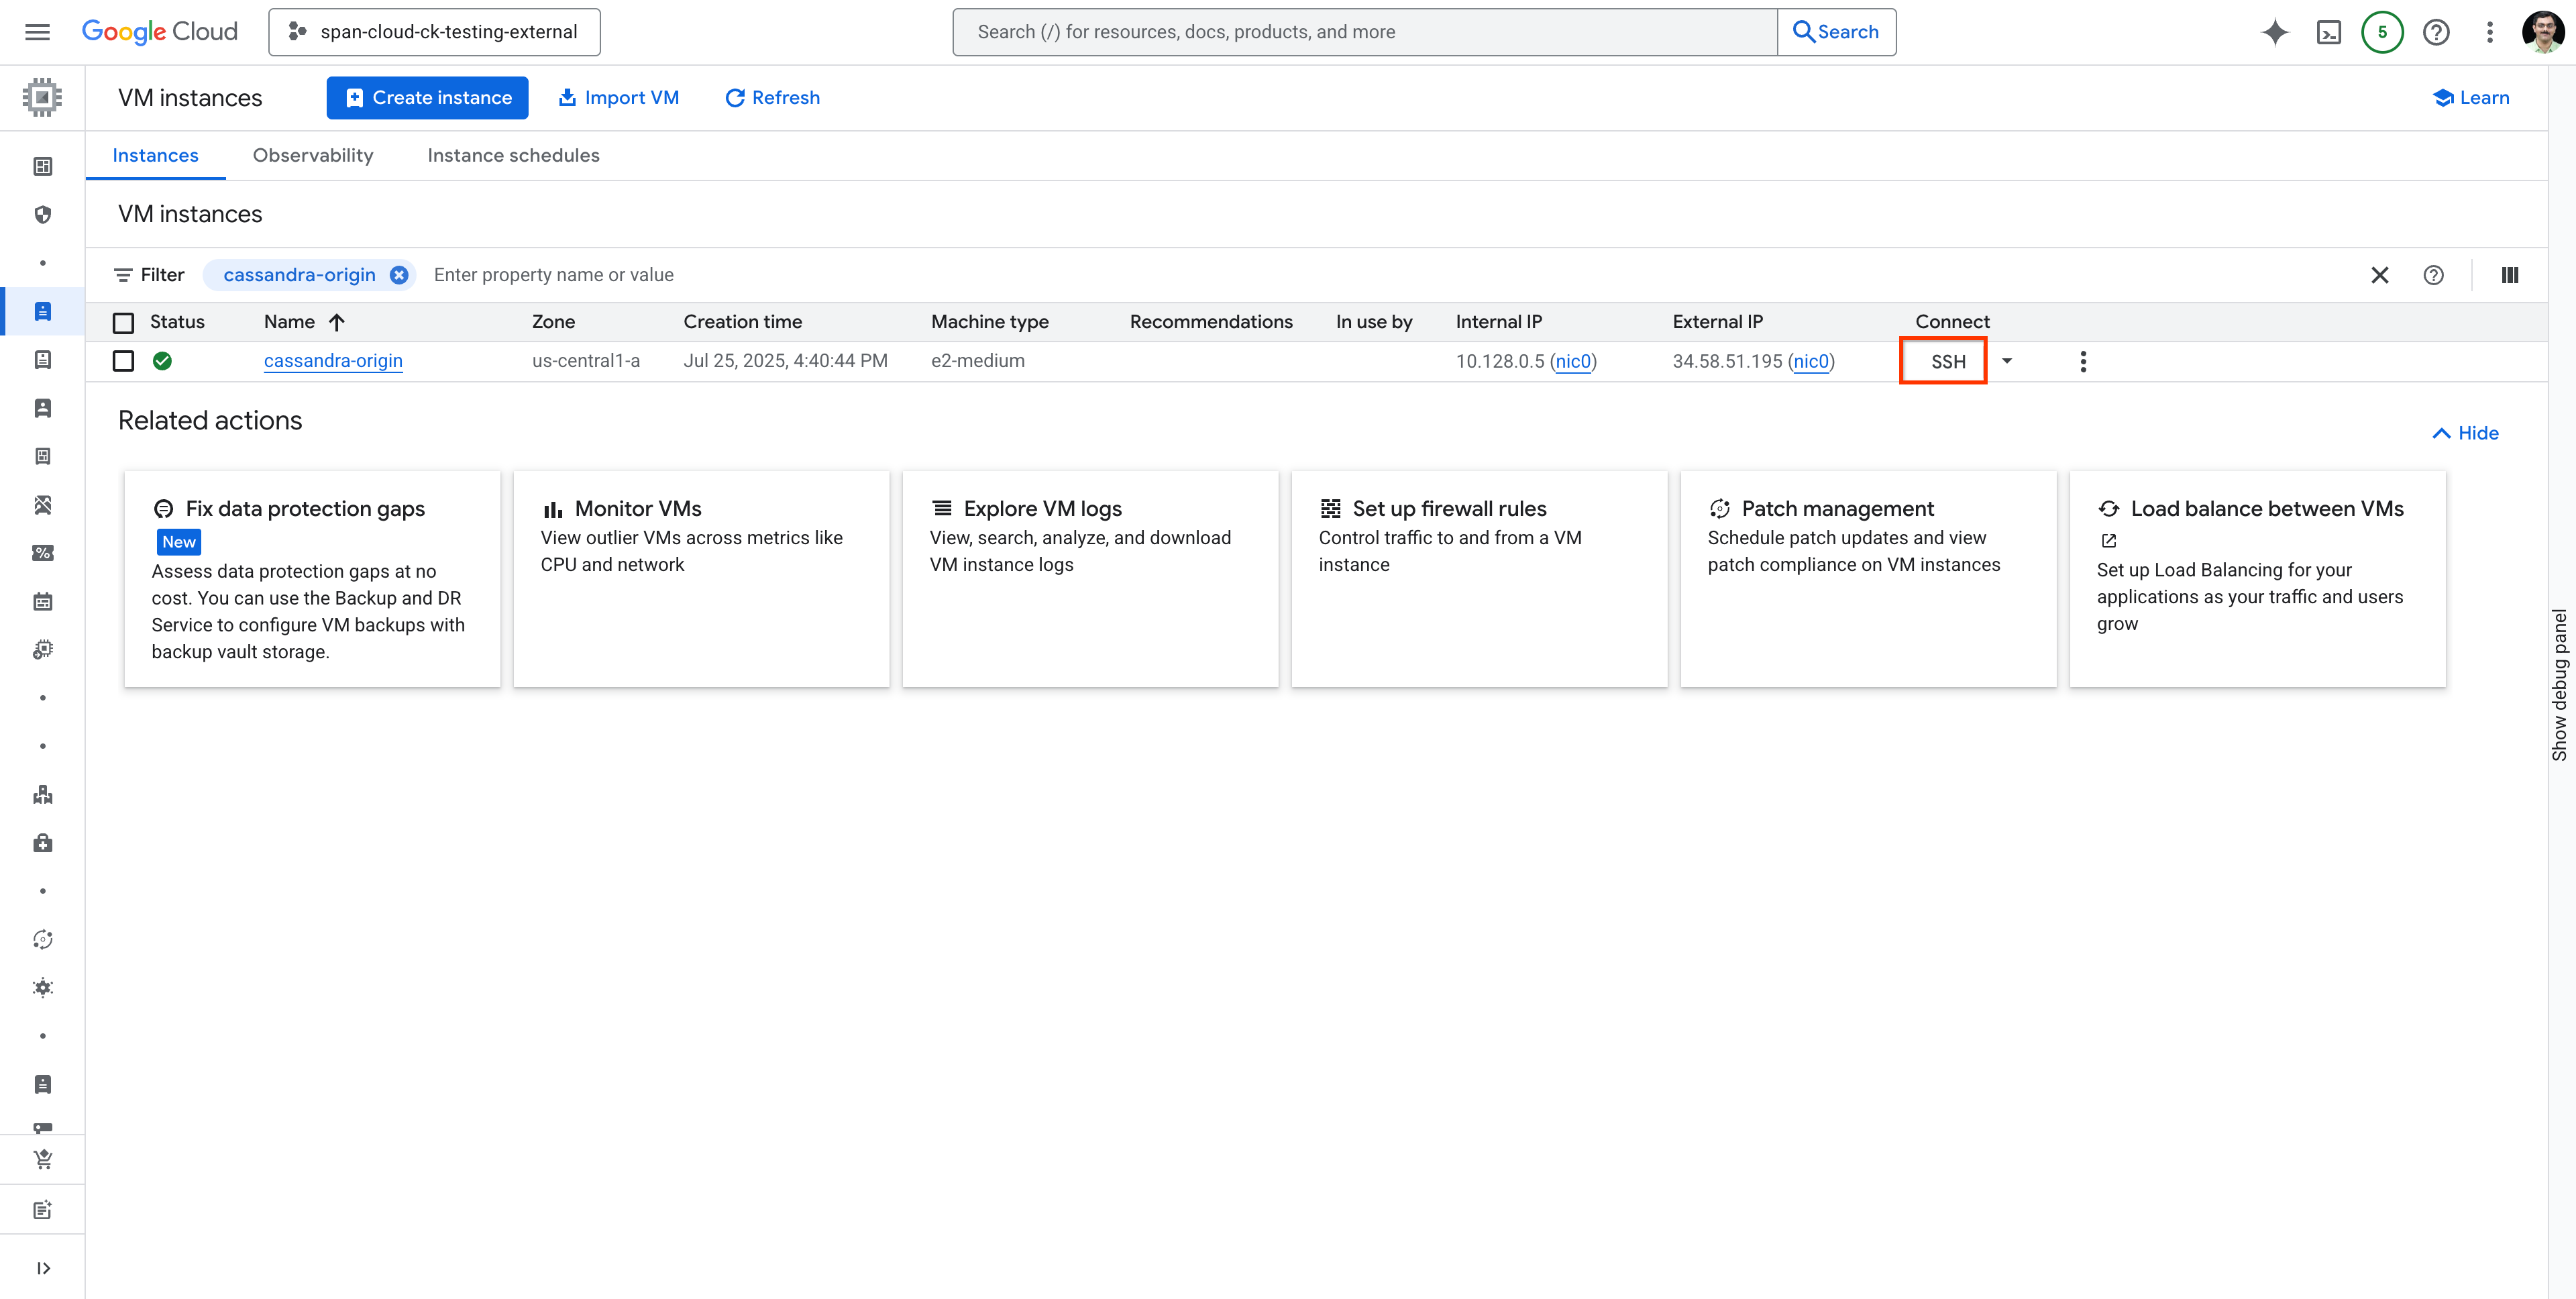Switch to the Instance schedules tab
2576x1299 pixels.
point(513,155)
